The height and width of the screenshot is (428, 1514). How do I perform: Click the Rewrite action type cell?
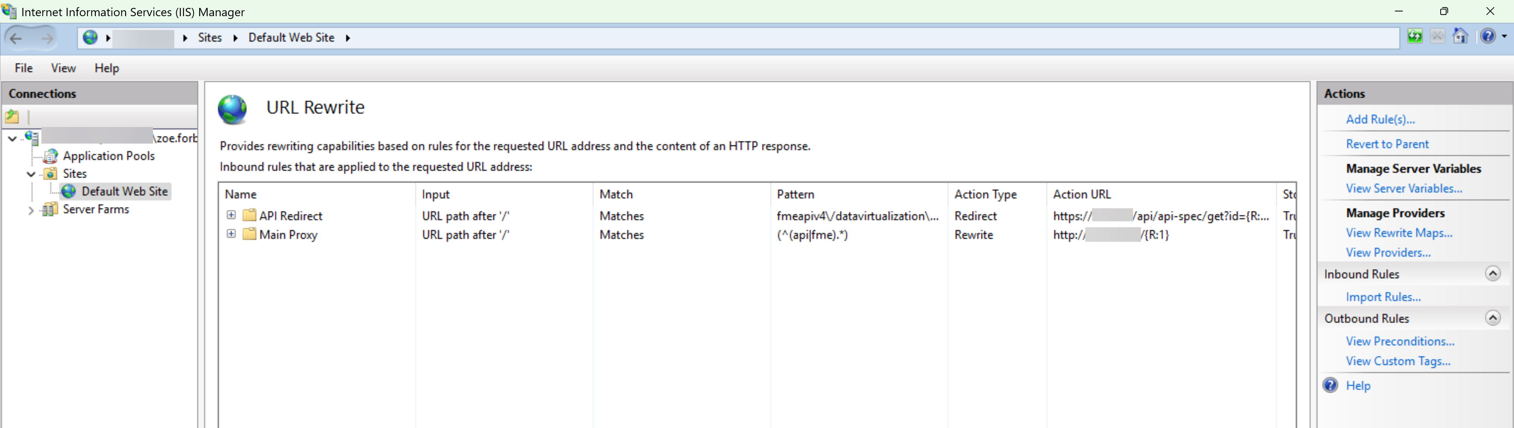[974, 235]
